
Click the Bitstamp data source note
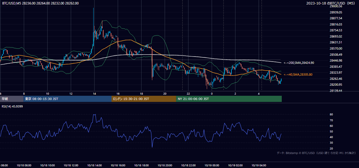[316, 153]
